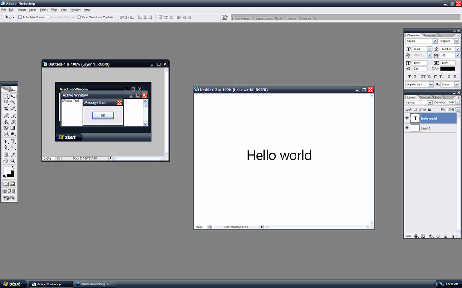This screenshot has width=462, height=288.
Task: Click the Windows start button on taskbar
Action: click(12, 284)
